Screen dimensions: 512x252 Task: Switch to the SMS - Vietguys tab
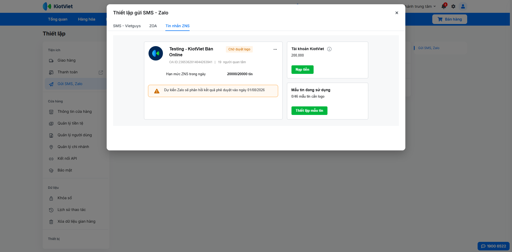pos(127,26)
